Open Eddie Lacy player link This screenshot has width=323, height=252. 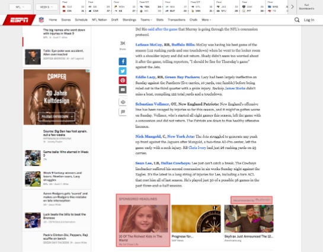point(145,77)
